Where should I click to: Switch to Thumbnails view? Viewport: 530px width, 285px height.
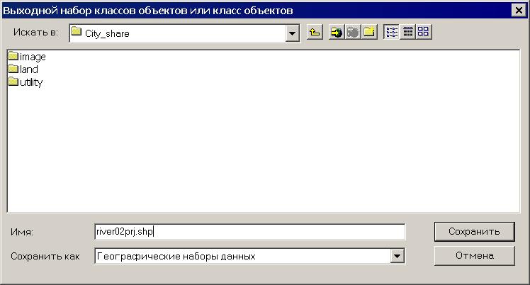(x=424, y=33)
